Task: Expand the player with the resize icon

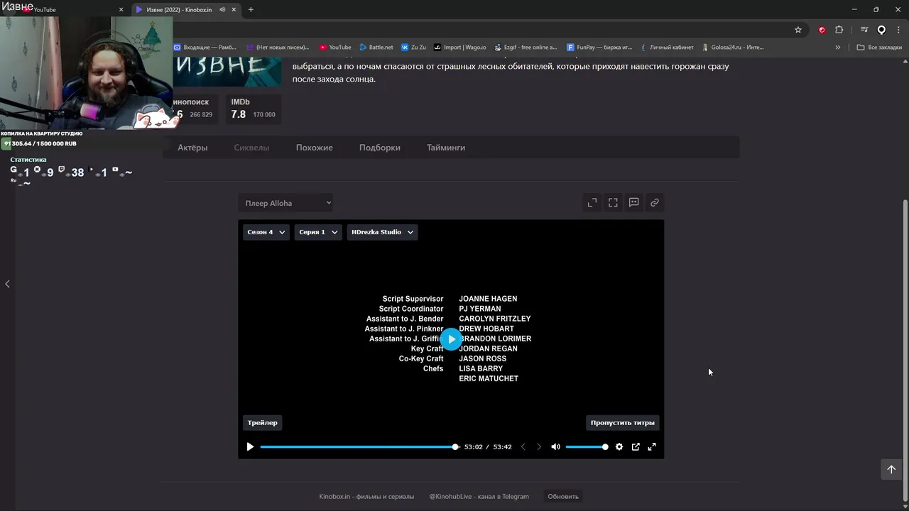Action: coord(592,203)
